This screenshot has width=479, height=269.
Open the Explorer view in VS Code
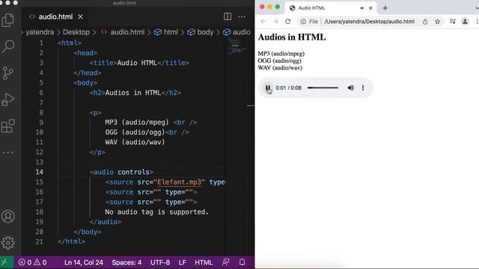[8, 20]
